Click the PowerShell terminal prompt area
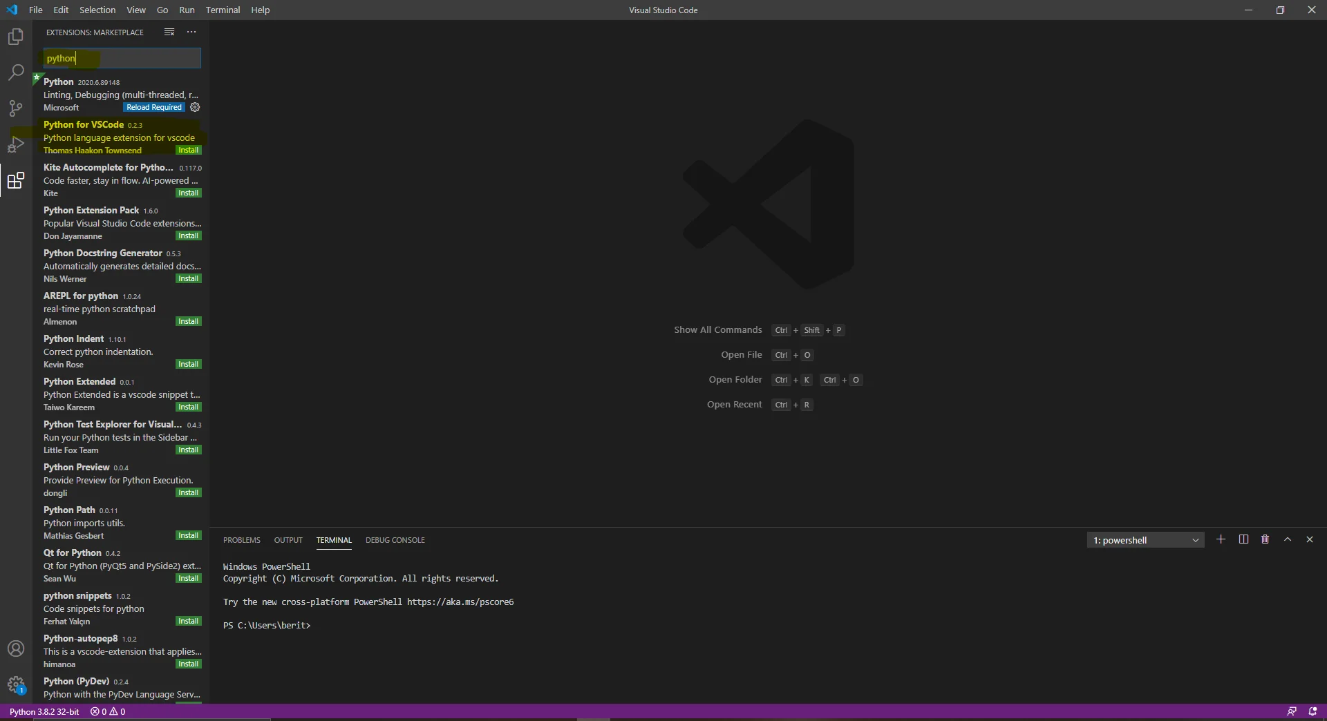The image size is (1327, 721). click(267, 625)
